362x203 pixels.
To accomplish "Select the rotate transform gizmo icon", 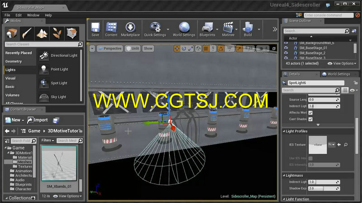I will (x=184, y=49).
